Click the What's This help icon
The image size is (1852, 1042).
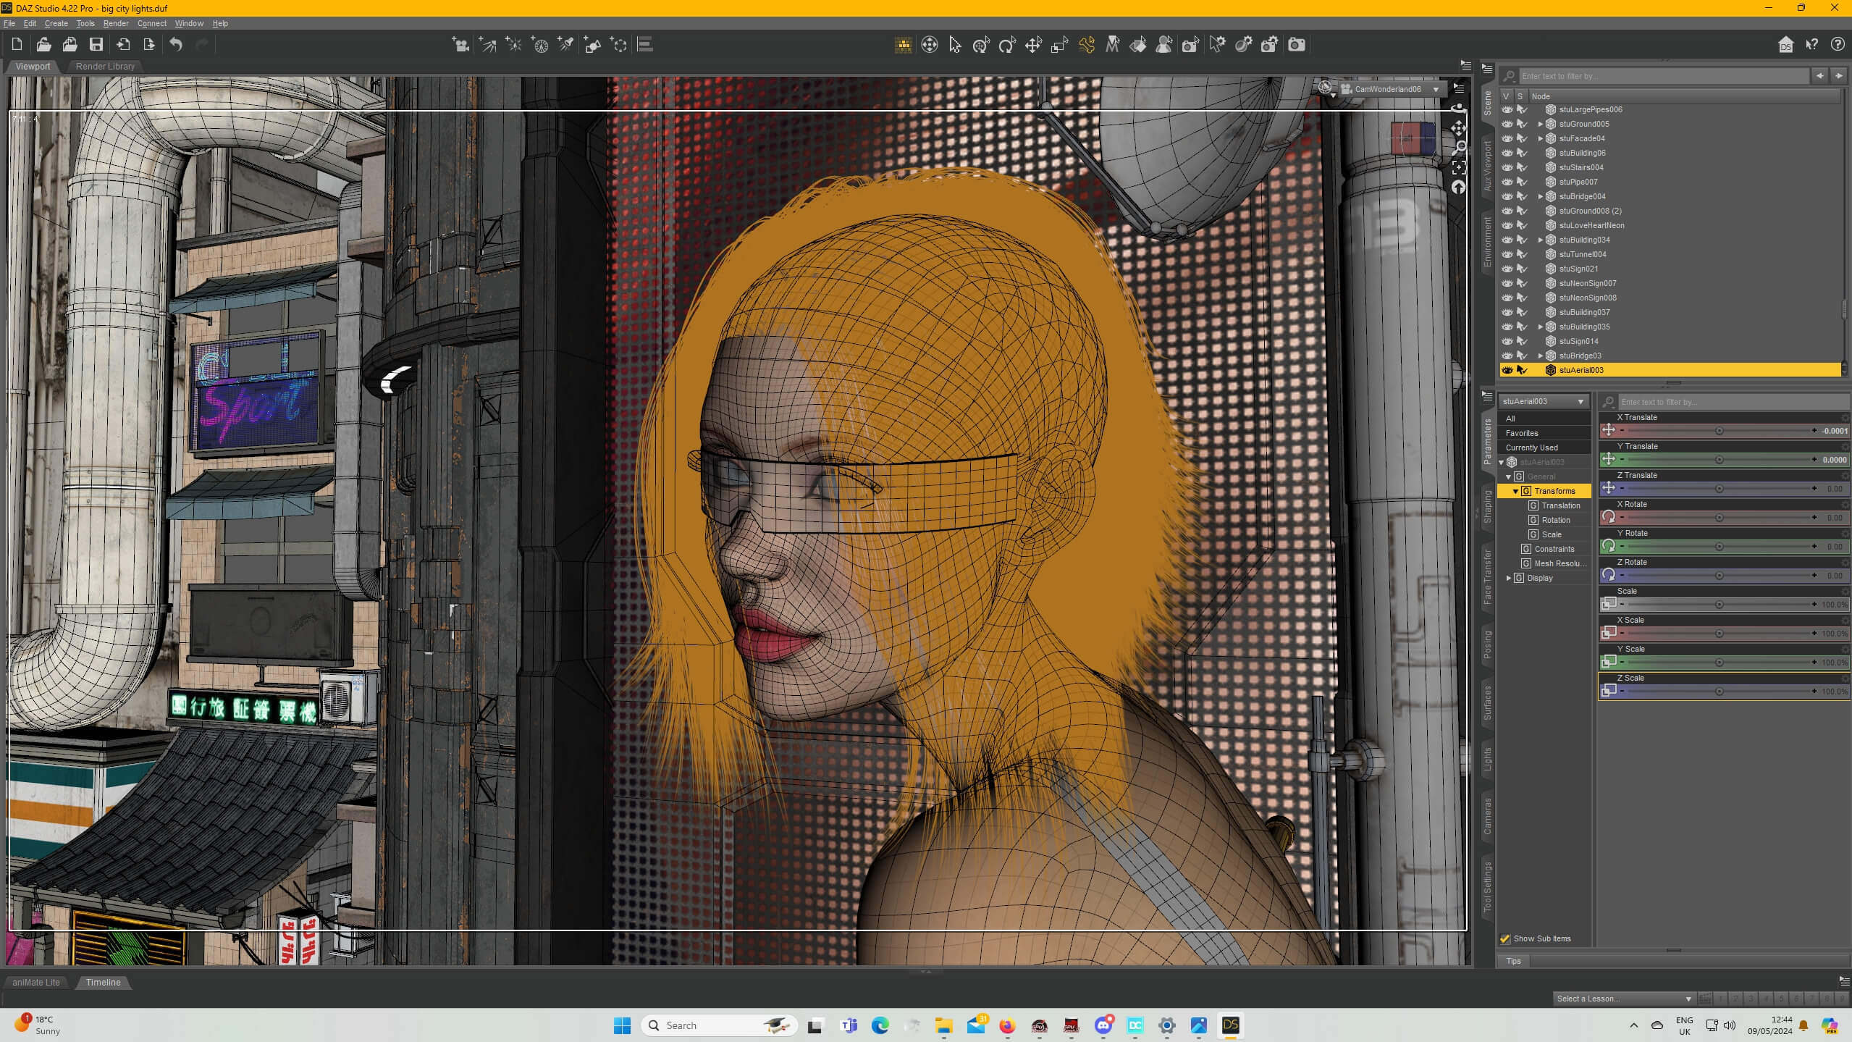point(1811,45)
